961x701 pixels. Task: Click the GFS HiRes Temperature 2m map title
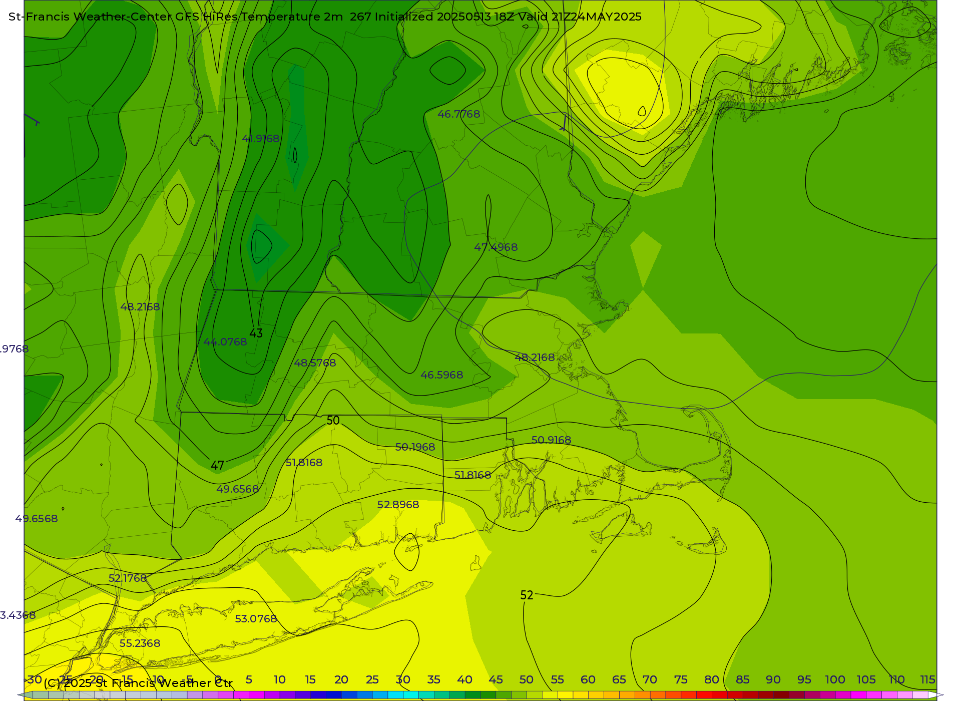[x=325, y=17]
